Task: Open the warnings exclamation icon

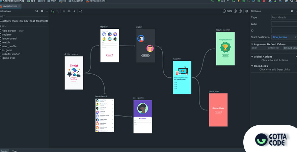Action: click(247, 11)
